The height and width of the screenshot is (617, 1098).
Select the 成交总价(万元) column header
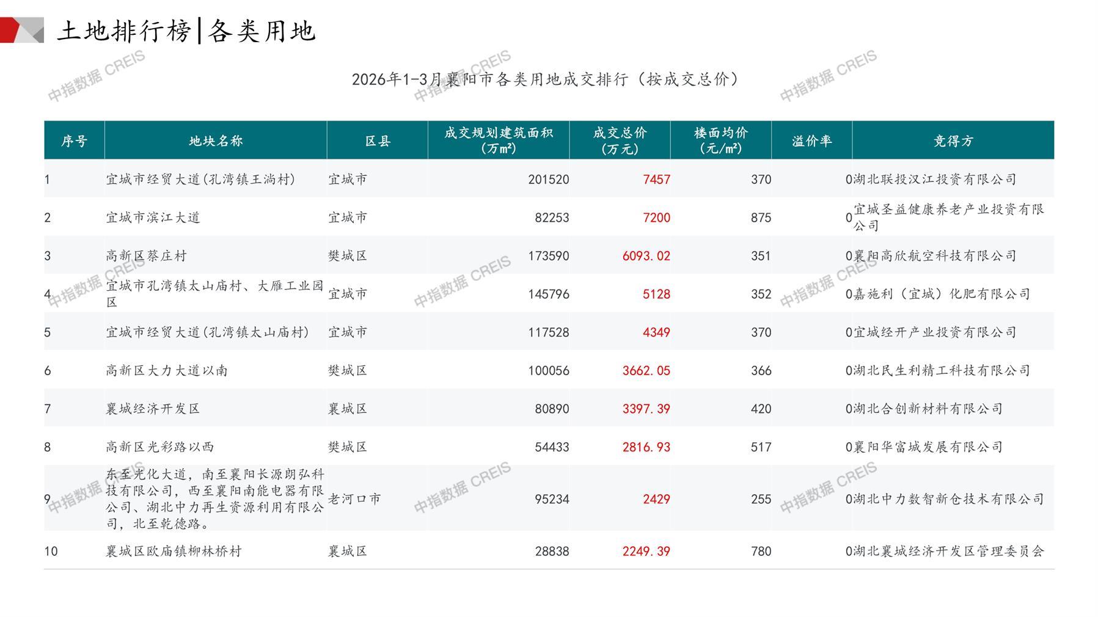point(620,141)
